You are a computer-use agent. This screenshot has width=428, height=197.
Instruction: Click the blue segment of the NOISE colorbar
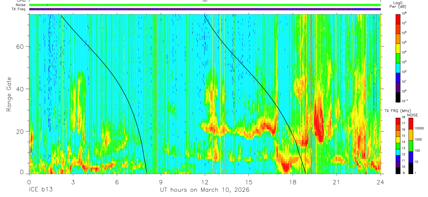click(411, 157)
